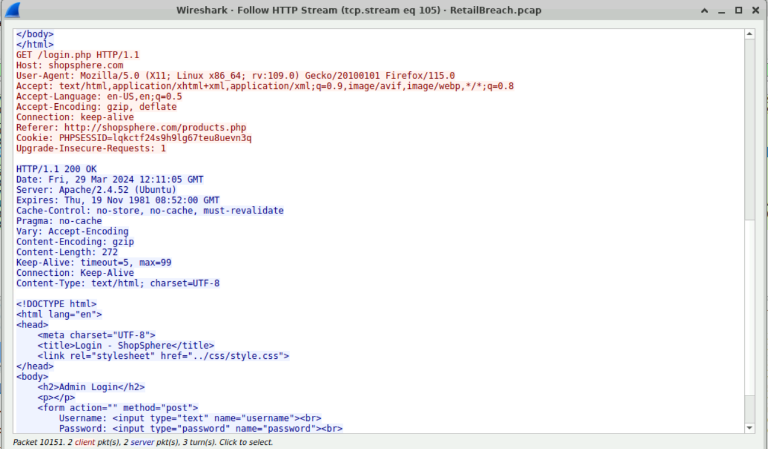Minimize the Follow HTTP Stream window

(x=721, y=11)
